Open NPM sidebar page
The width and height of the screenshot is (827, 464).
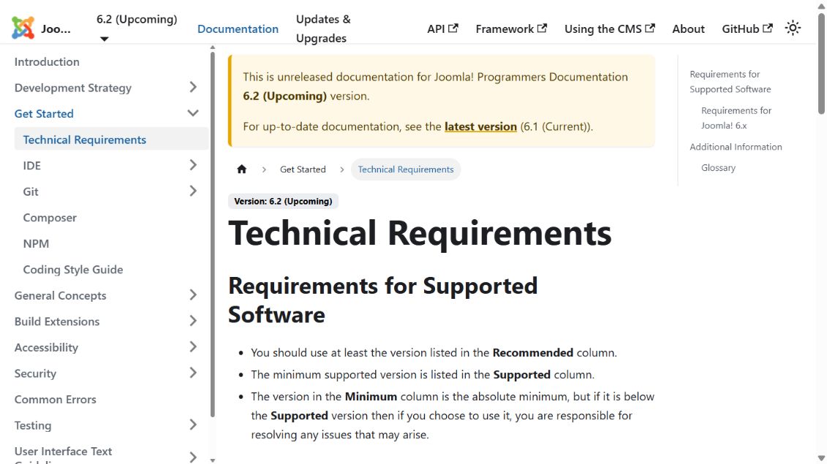(x=36, y=243)
